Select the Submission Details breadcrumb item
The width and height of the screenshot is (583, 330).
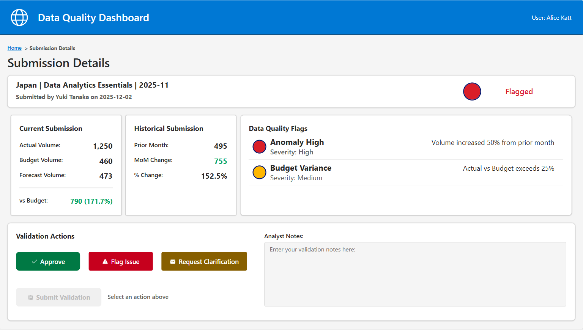point(52,48)
